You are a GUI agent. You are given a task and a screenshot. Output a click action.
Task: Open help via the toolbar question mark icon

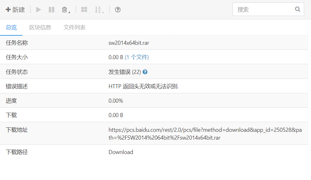pos(118,9)
